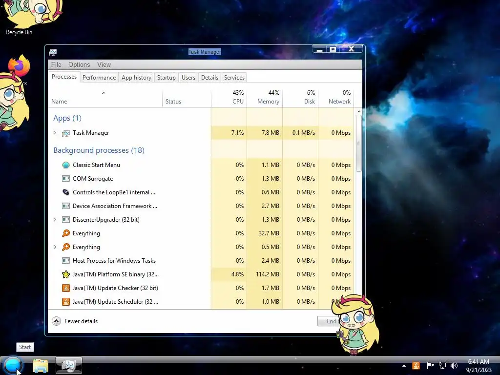Click the 0.1 MB/s disk cell

(x=300, y=133)
